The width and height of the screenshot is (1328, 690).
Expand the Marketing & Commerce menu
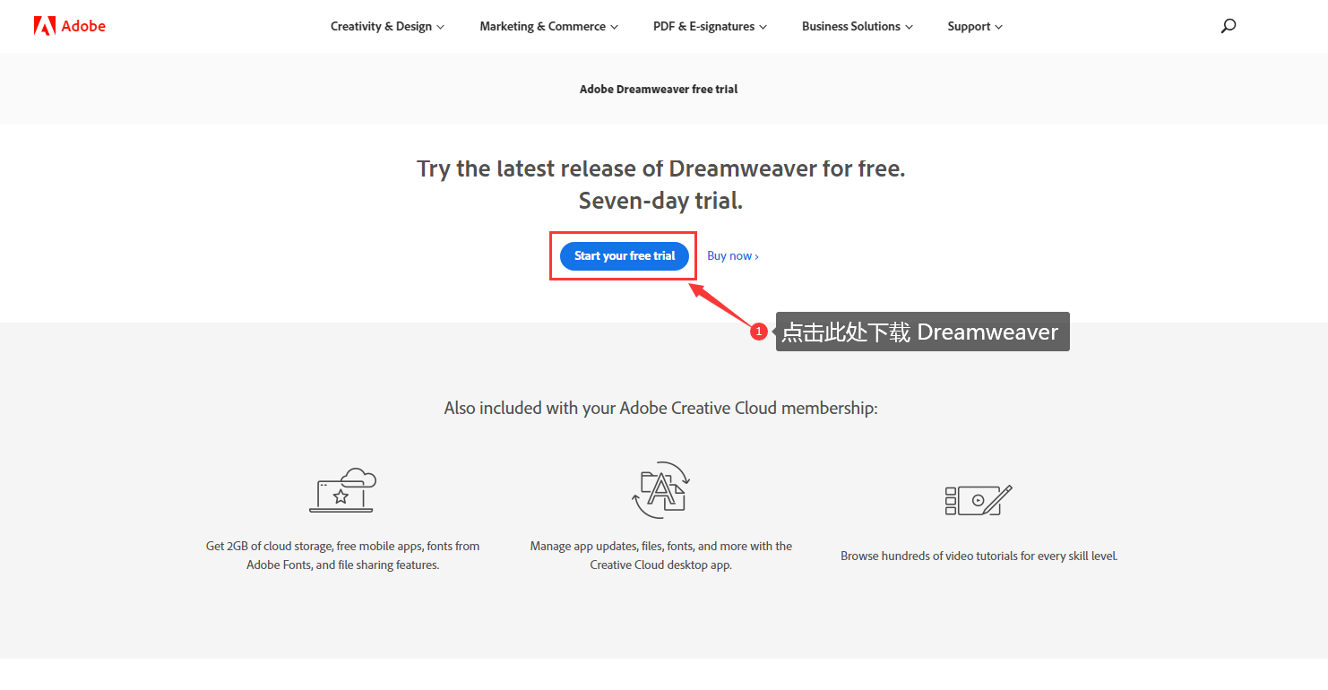tap(548, 26)
